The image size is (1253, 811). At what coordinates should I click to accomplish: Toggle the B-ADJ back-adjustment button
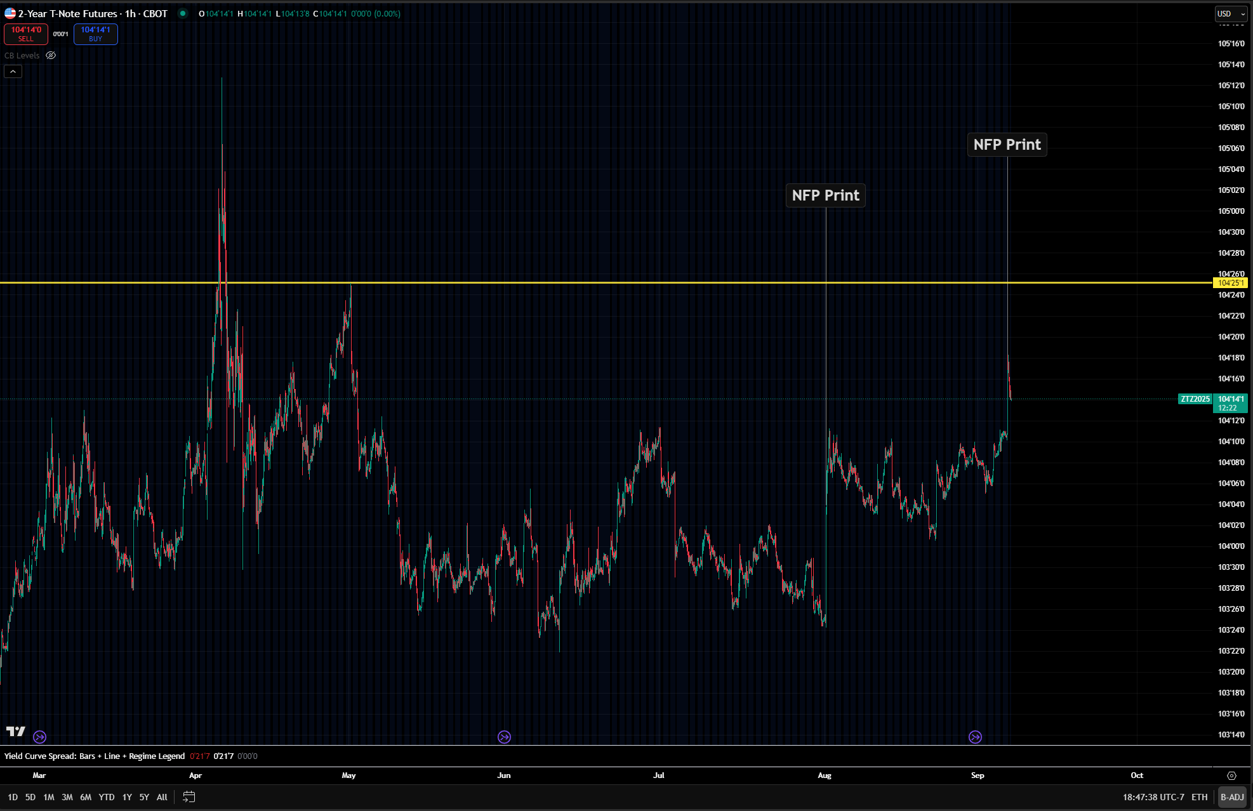click(1232, 797)
